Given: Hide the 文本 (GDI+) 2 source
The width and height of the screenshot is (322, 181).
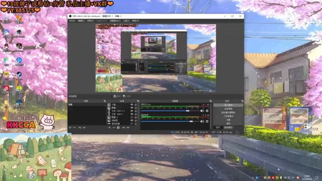Looking at the screenshot, I should [x=132, y=111].
